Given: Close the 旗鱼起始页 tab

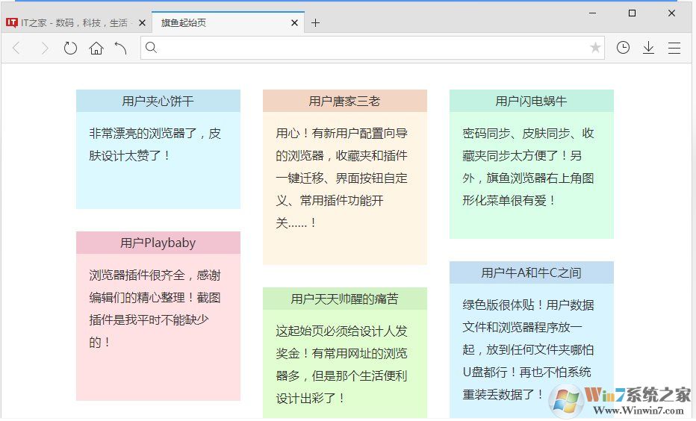Looking at the screenshot, I should [295, 23].
